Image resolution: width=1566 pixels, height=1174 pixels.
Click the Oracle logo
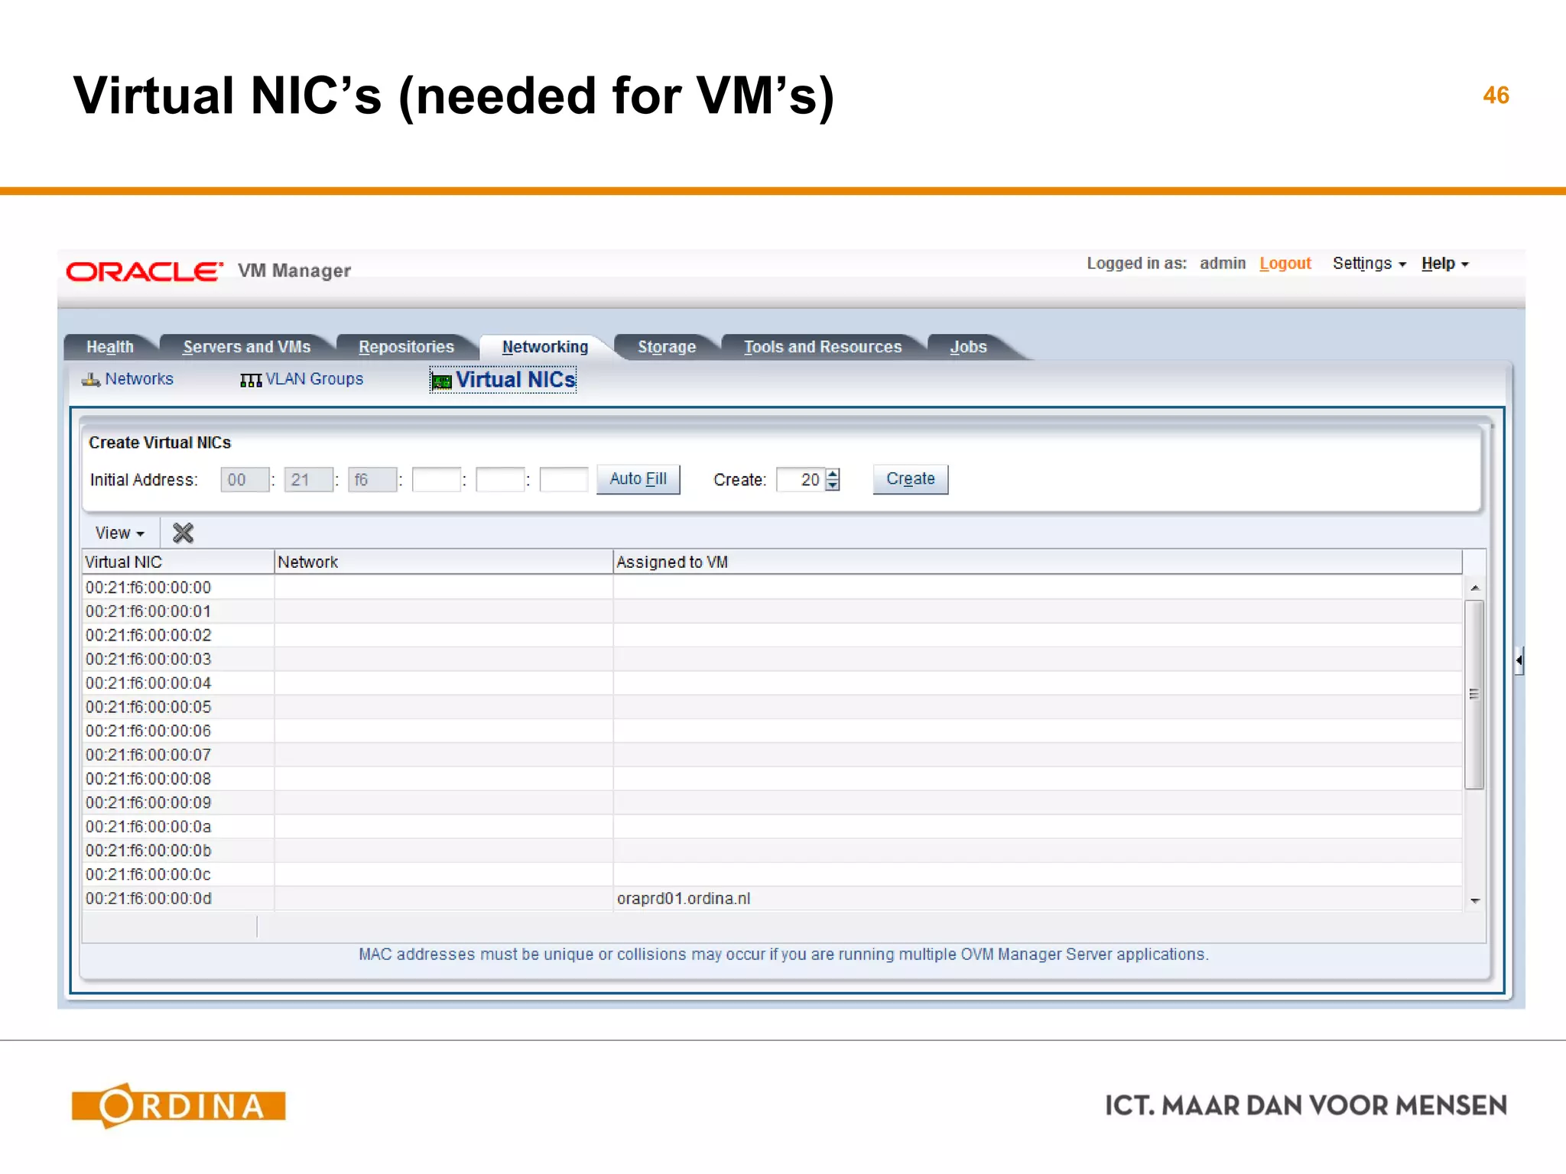145,271
